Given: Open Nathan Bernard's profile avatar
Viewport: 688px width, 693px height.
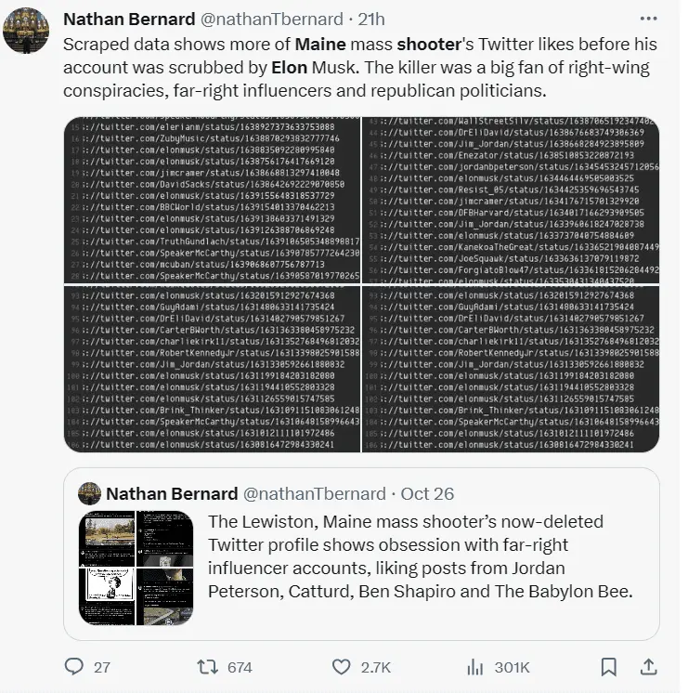Looking at the screenshot, I should [27, 31].
